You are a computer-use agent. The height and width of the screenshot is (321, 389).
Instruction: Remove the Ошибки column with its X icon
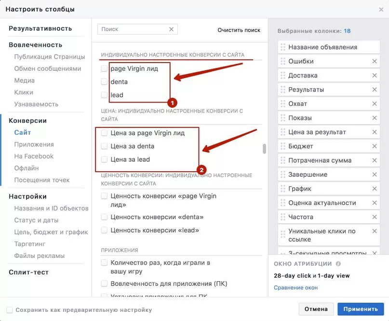click(375, 61)
